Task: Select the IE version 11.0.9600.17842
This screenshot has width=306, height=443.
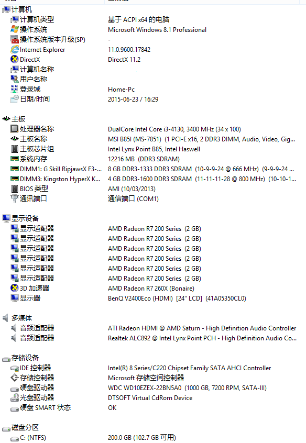Action: point(129,49)
